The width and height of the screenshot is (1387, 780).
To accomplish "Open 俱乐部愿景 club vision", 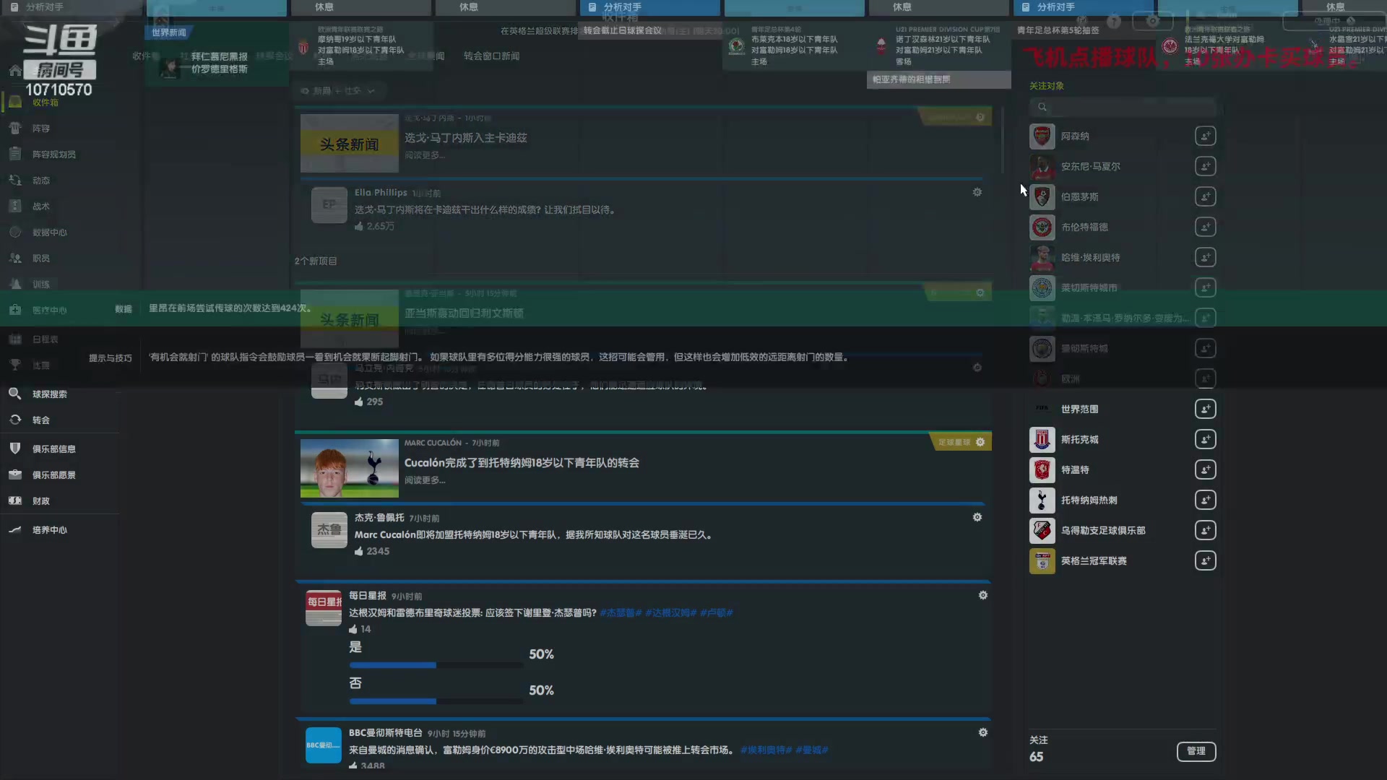I will 53,475.
